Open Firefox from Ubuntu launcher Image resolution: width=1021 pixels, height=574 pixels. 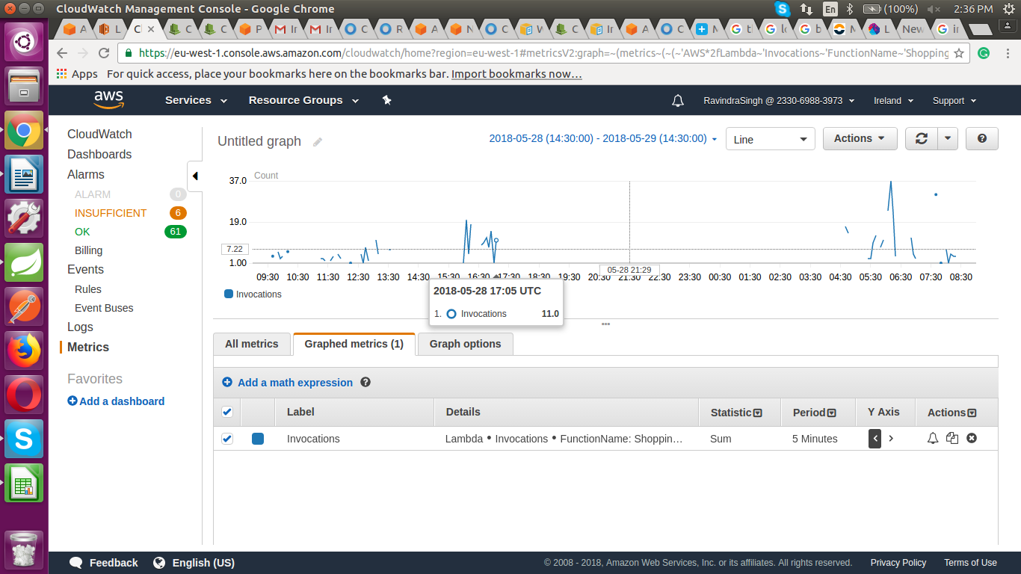click(25, 350)
